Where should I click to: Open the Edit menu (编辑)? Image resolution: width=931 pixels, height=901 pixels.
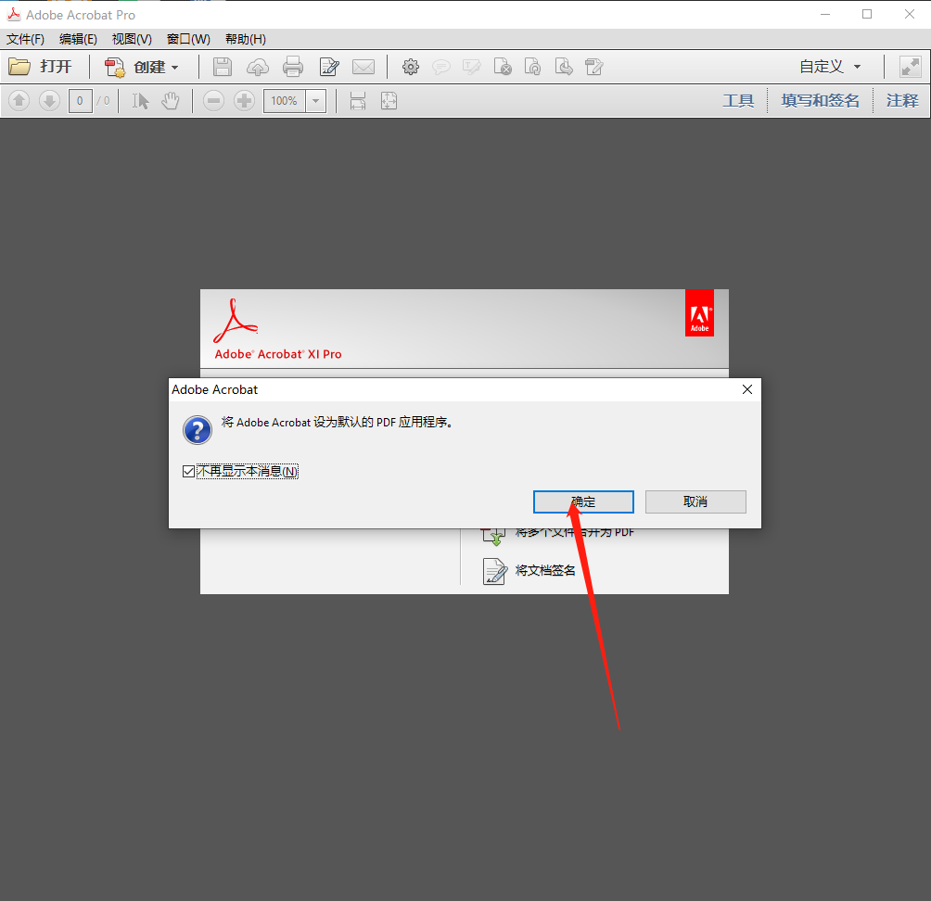coord(79,39)
